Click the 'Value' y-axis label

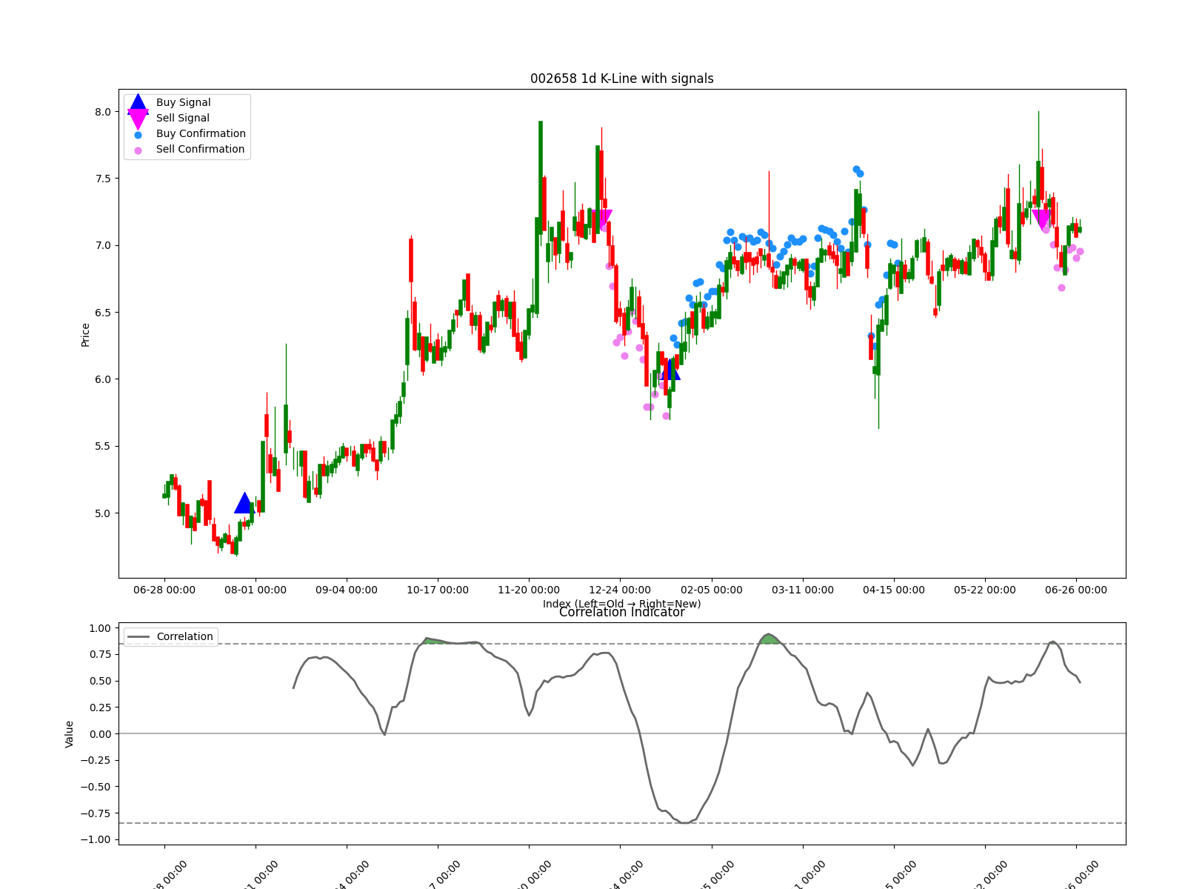tap(70, 734)
